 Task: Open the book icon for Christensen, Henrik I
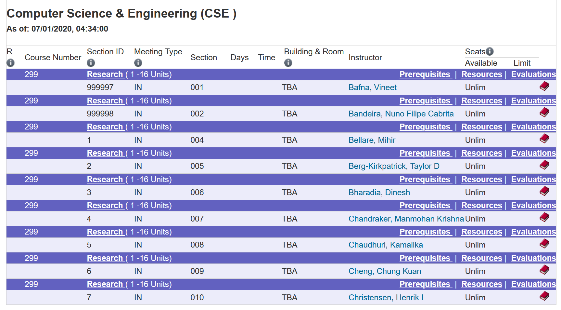click(544, 296)
